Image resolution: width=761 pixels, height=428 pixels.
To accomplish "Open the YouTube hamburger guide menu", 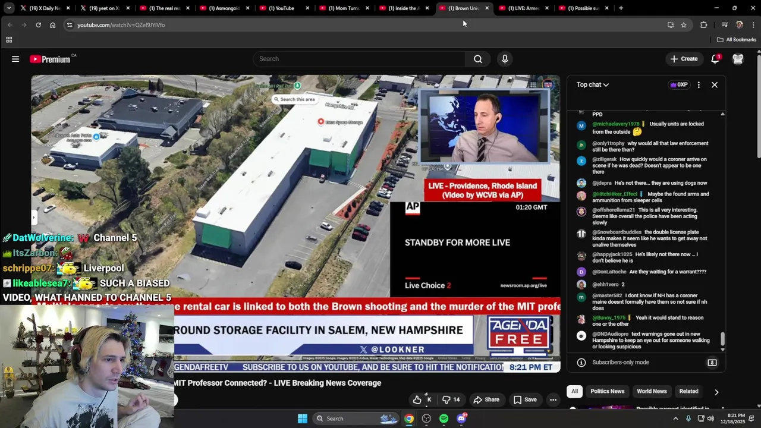I will point(15,59).
